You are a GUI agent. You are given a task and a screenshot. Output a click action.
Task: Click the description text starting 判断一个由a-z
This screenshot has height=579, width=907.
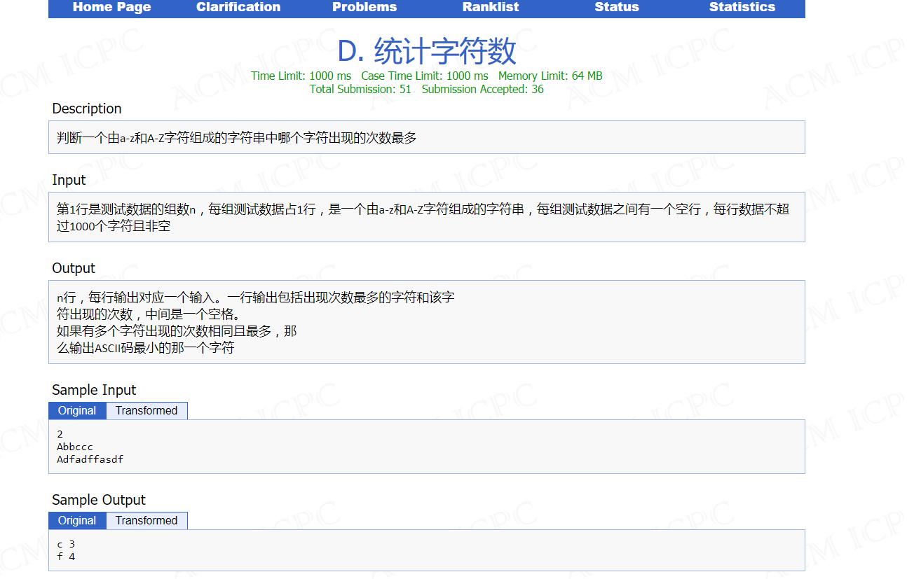(237, 138)
